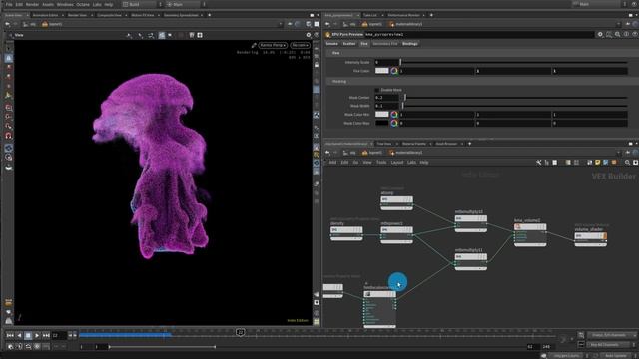Open the network editor Tools menu
Viewport: 639px width, 359px height.
[381, 163]
